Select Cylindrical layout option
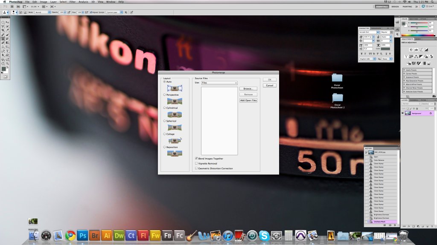Image resolution: width=437 pixels, height=245 pixels. click(164, 108)
